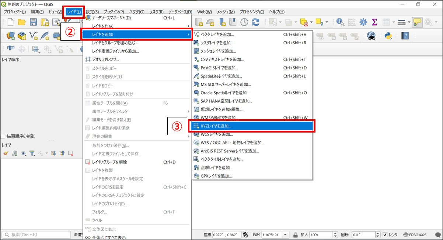Image resolution: width=443 pixels, height=240 pixels.
Task: Click the New Spatial Bookmark icon
Action: pyautogui.click(x=222, y=22)
